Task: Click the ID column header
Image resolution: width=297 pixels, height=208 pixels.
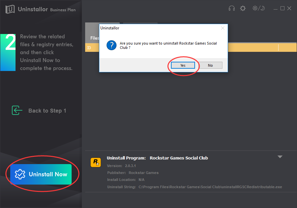Action: [x=89, y=48]
